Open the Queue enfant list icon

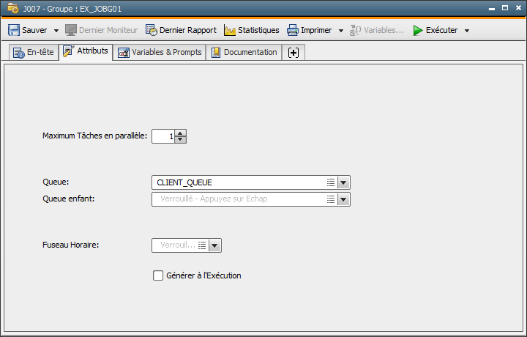click(331, 199)
